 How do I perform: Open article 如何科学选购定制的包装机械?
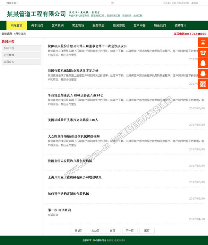68,194
